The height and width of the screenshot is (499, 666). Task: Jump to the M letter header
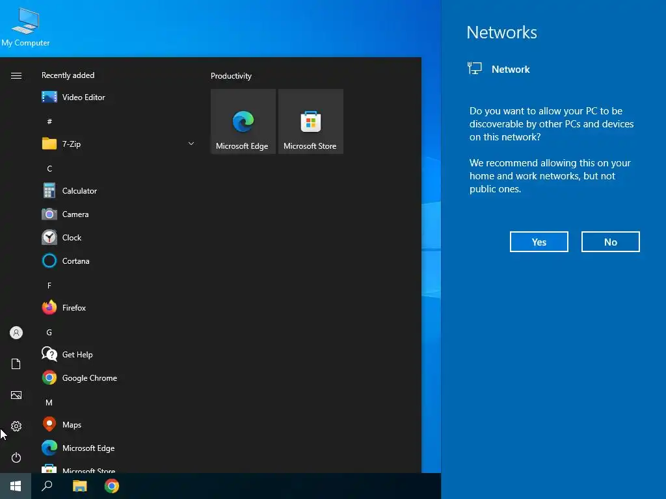tap(49, 402)
